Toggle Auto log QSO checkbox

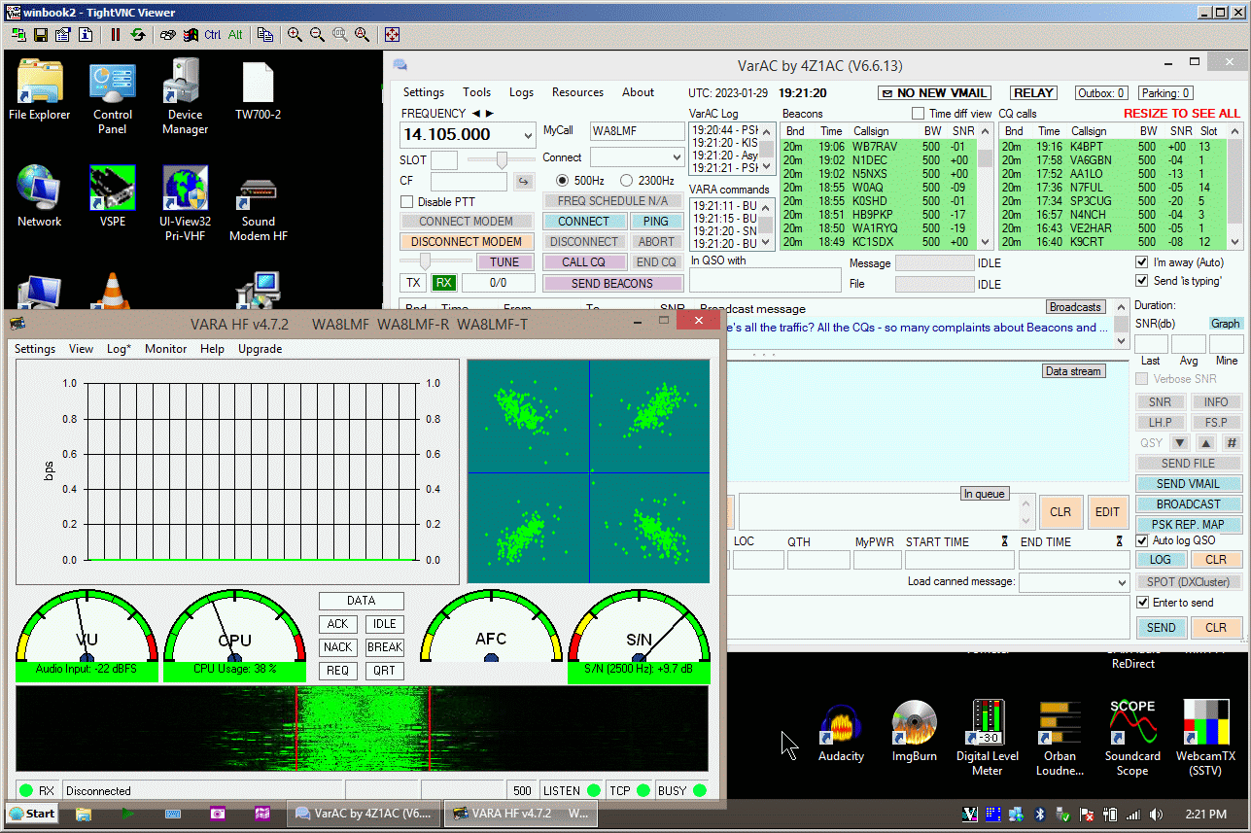(1142, 540)
